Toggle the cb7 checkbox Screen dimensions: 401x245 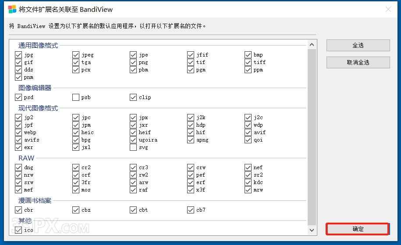pyautogui.click(x=191, y=210)
